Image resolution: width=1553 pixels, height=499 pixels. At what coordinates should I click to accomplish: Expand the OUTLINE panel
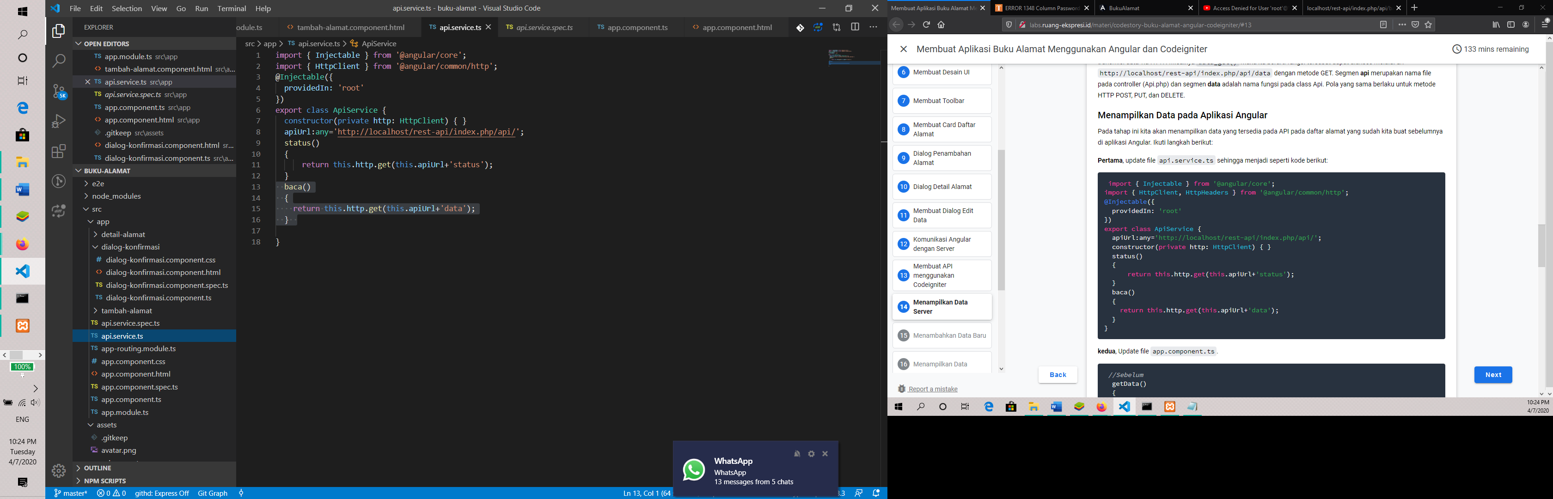154,468
